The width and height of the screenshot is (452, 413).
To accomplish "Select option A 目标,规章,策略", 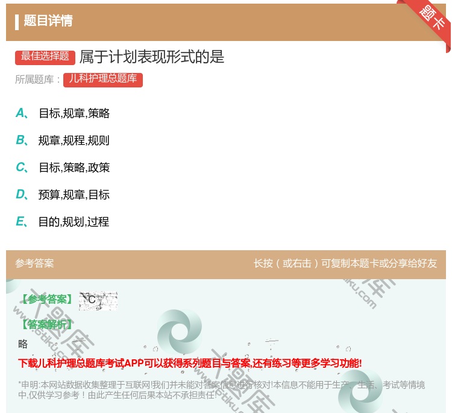I will pos(63,113).
